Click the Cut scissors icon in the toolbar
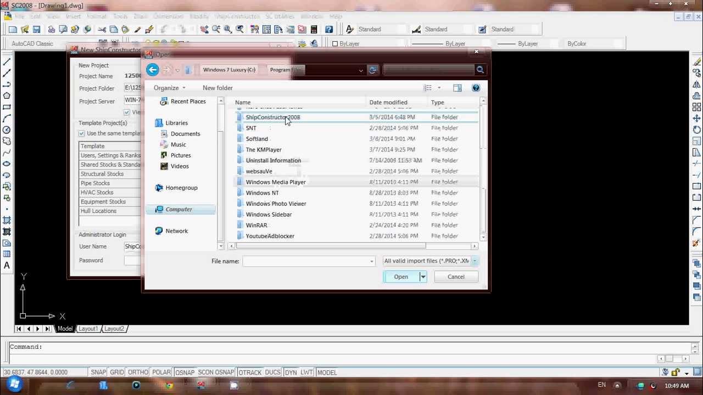 coord(102,29)
